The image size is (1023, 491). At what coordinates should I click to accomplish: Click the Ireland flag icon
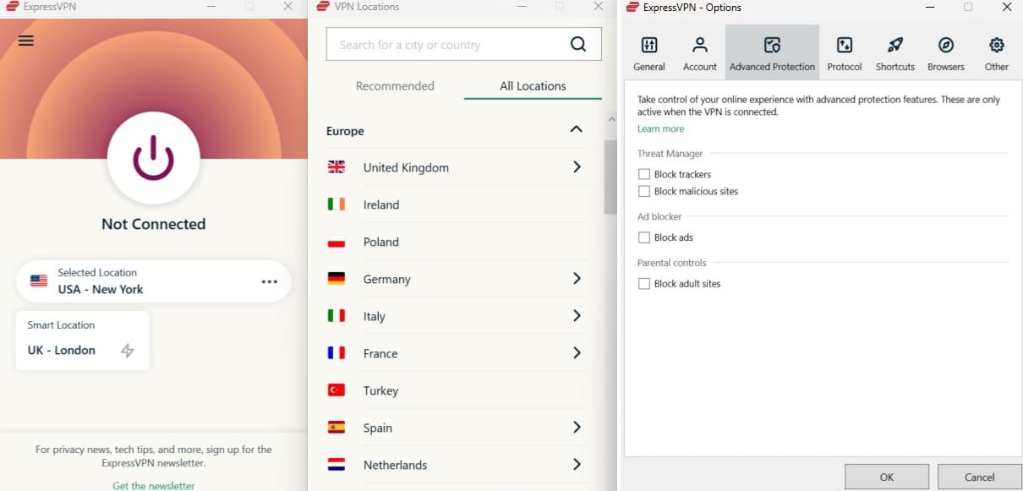336,205
